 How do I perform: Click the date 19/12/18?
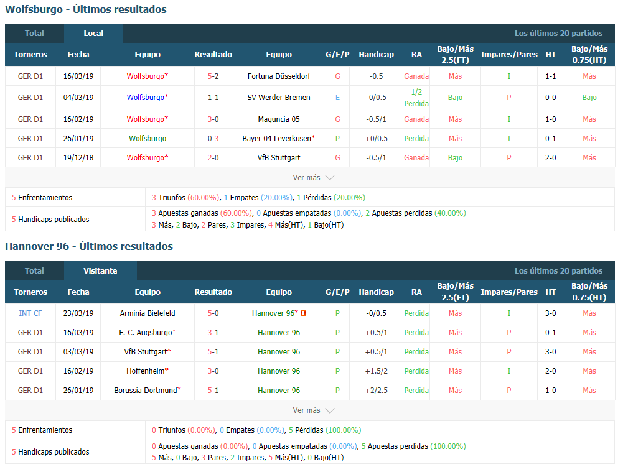(x=78, y=158)
